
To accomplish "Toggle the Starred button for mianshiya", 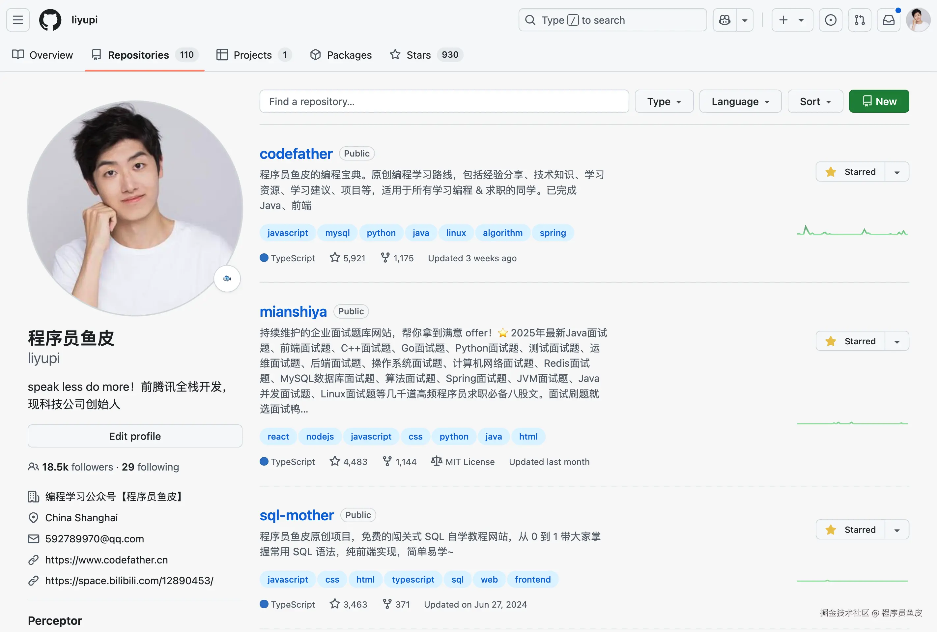I will [850, 341].
